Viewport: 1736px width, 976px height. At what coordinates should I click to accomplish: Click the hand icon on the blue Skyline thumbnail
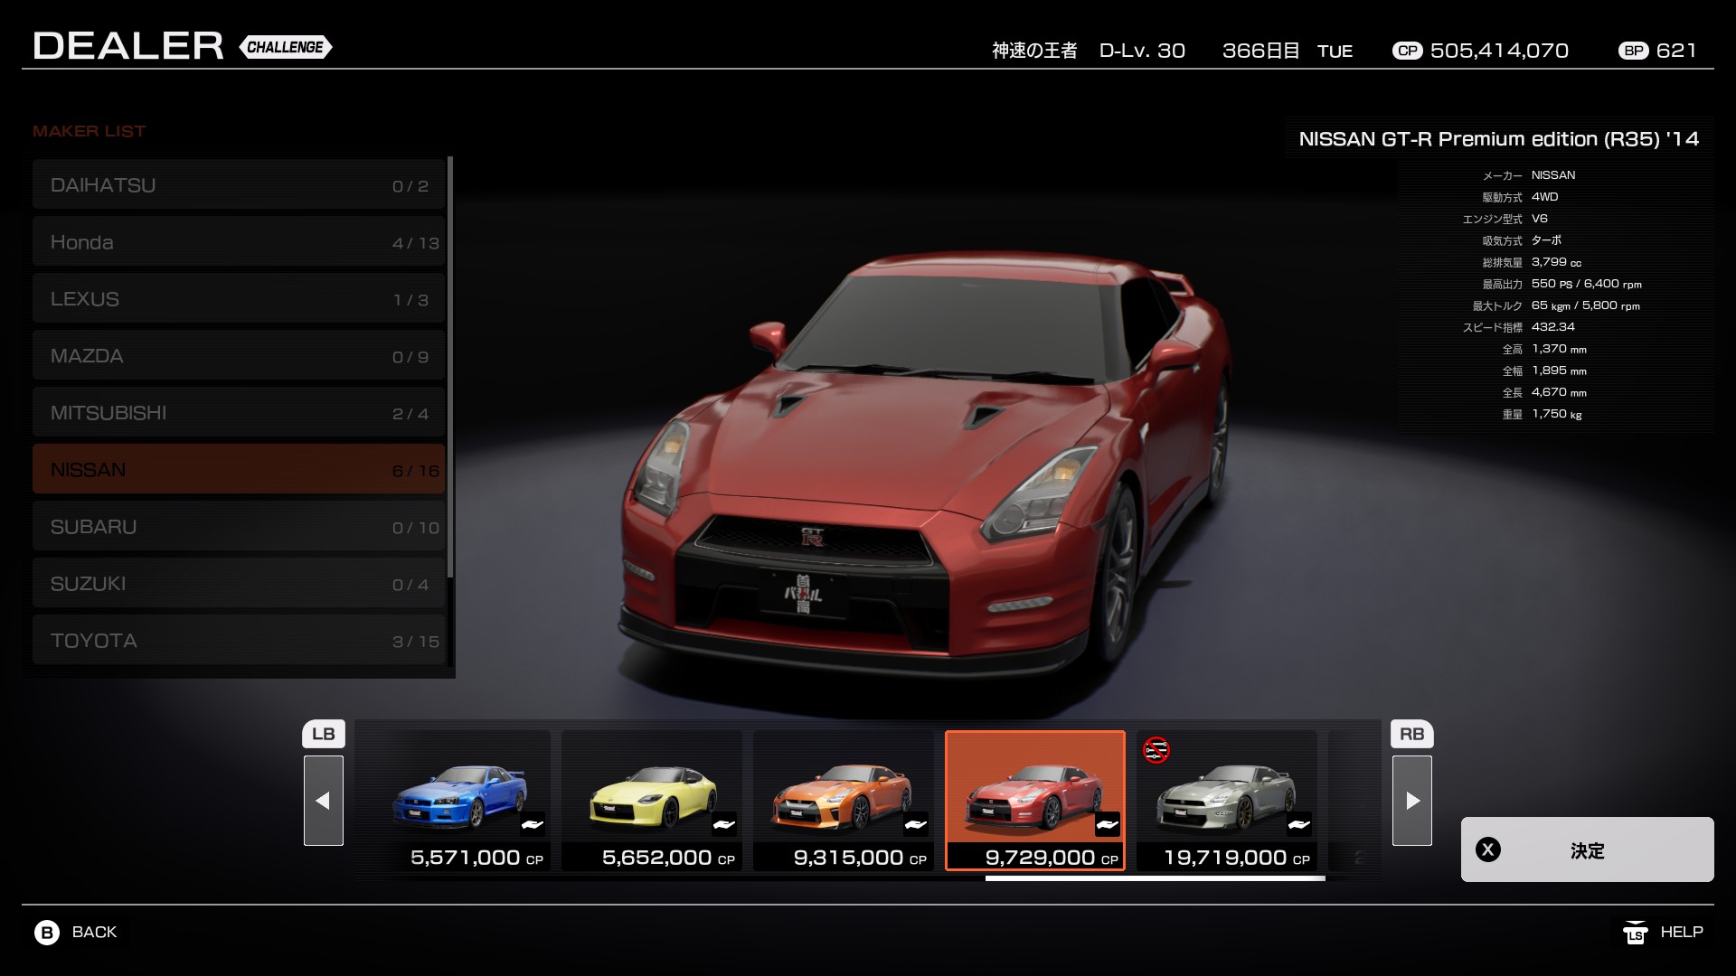tap(533, 824)
